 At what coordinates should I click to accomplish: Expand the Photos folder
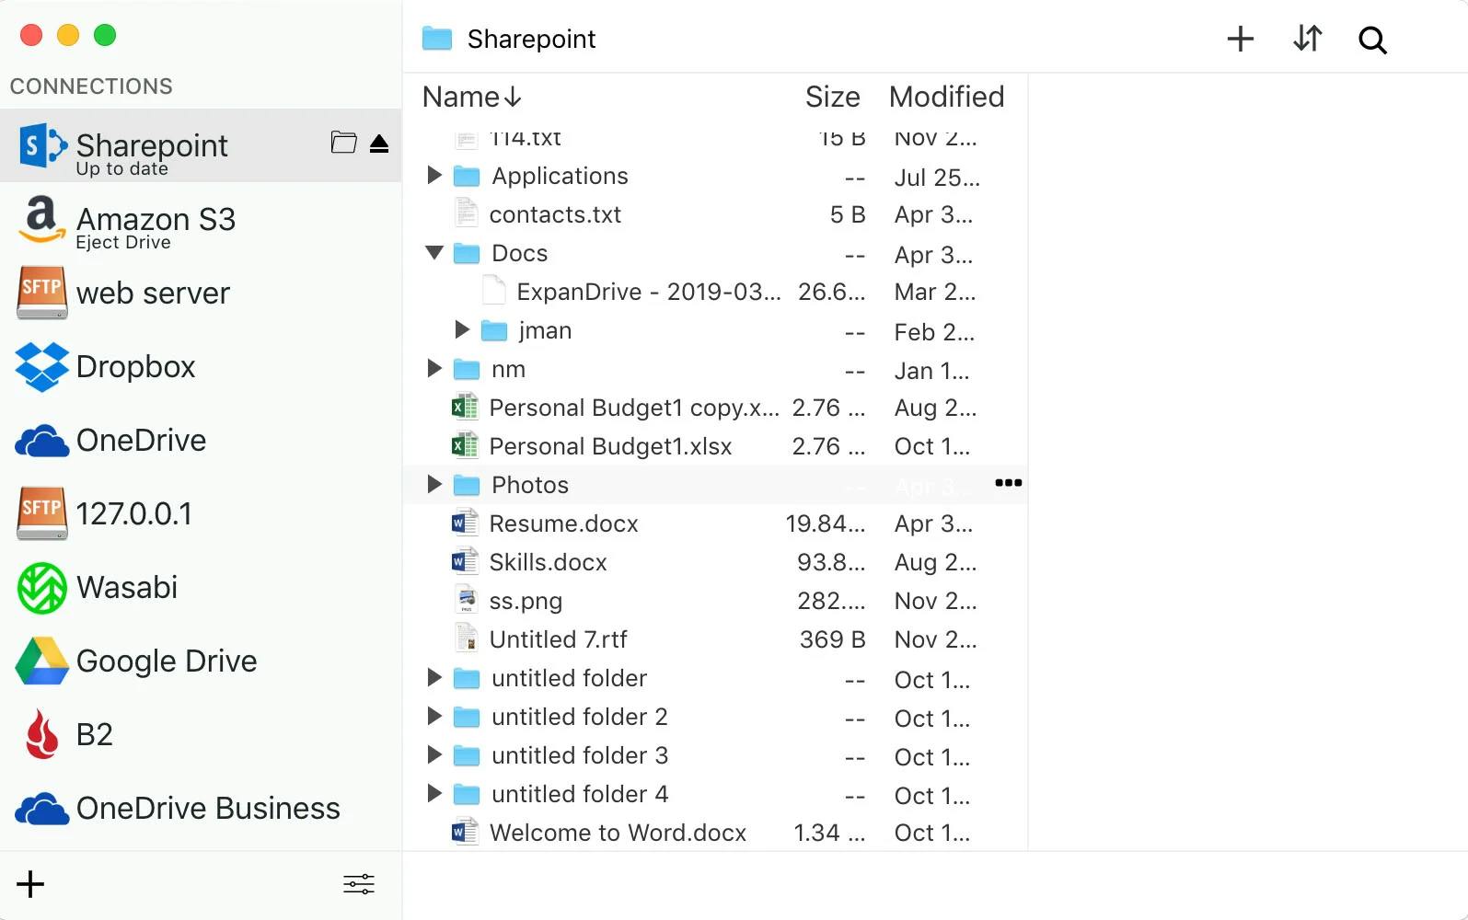coord(434,484)
